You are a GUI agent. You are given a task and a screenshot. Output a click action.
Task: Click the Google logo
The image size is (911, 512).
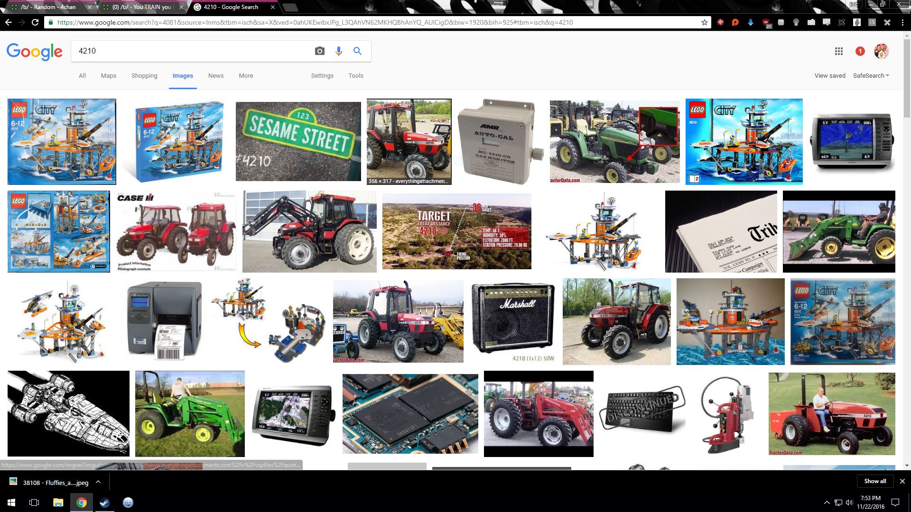tap(35, 51)
